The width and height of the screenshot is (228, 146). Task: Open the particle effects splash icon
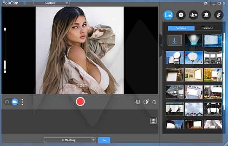coord(193,15)
